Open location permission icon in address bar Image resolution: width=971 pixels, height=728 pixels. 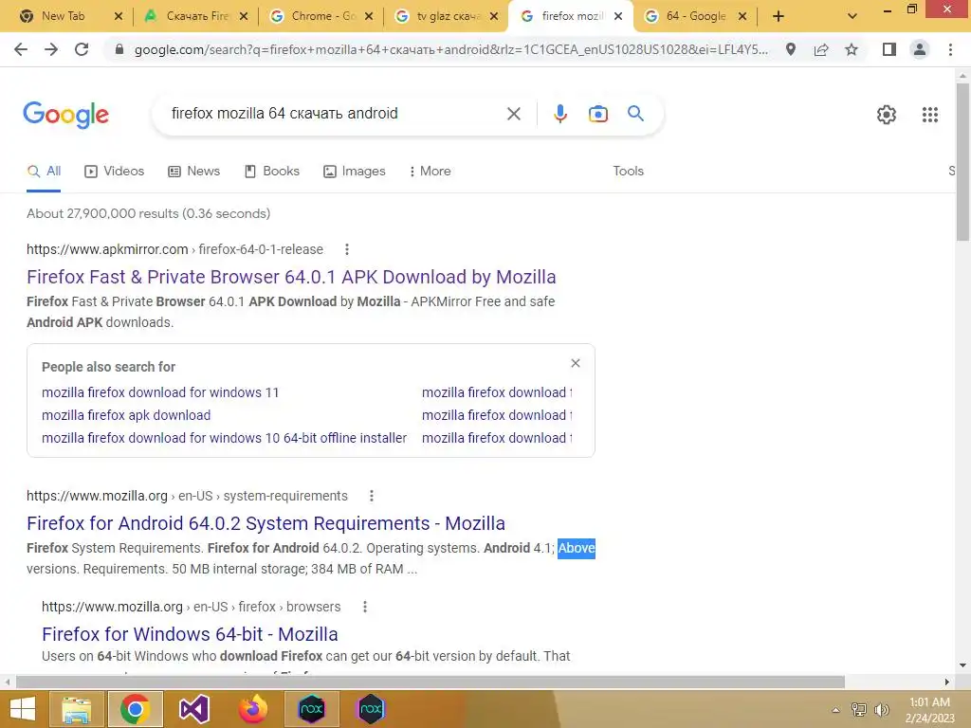coord(791,49)
